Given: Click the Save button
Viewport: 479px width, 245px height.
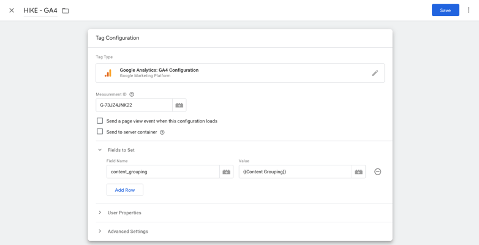Looking at the screenshot, I should tap(445, 10).
